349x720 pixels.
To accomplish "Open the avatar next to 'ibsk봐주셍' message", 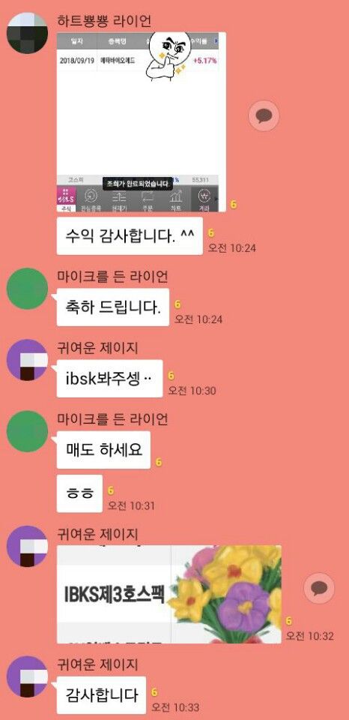I will click(x=28, y=359).
